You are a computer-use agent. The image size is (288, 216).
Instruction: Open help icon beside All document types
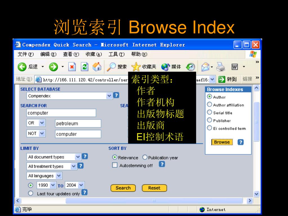85,156
